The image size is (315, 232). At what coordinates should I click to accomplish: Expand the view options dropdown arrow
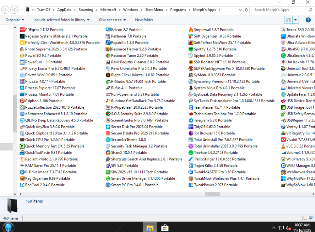[x=295, y=20]
